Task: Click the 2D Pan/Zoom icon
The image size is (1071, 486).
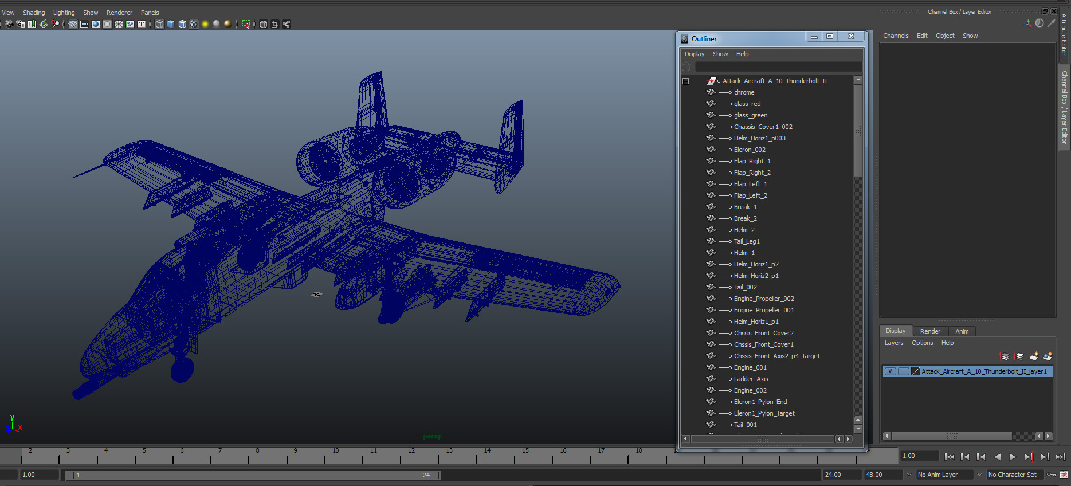Action: coord(55,24)
